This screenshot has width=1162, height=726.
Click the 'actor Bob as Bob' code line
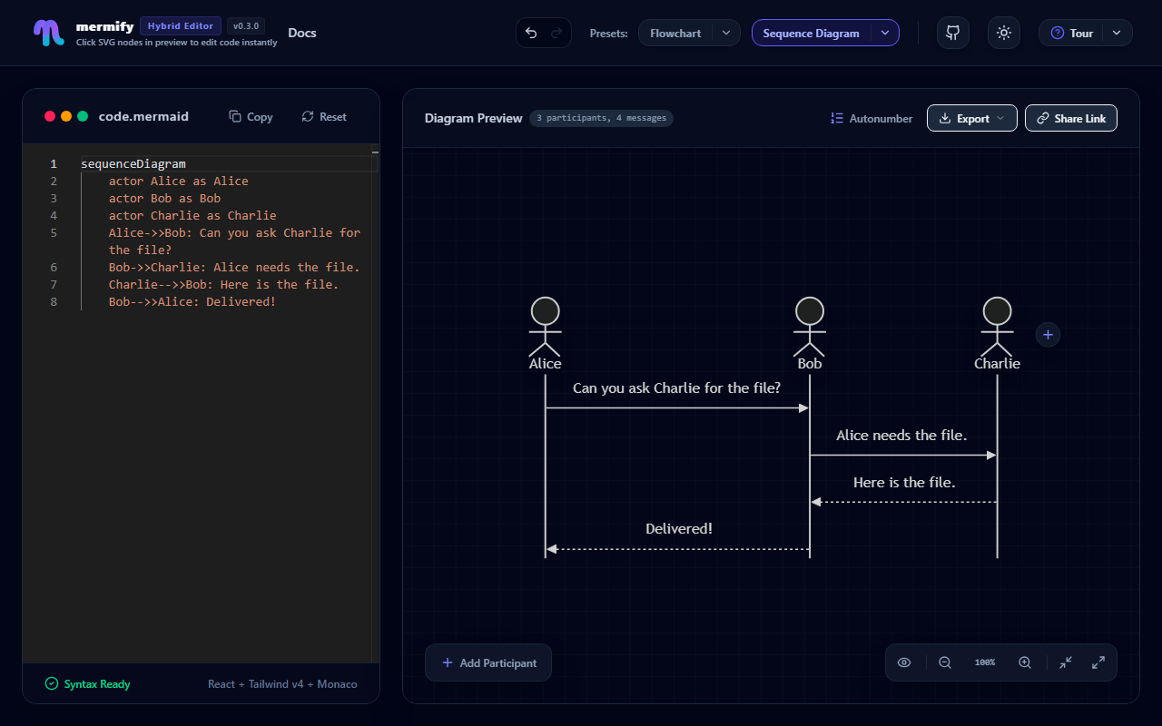164,199
